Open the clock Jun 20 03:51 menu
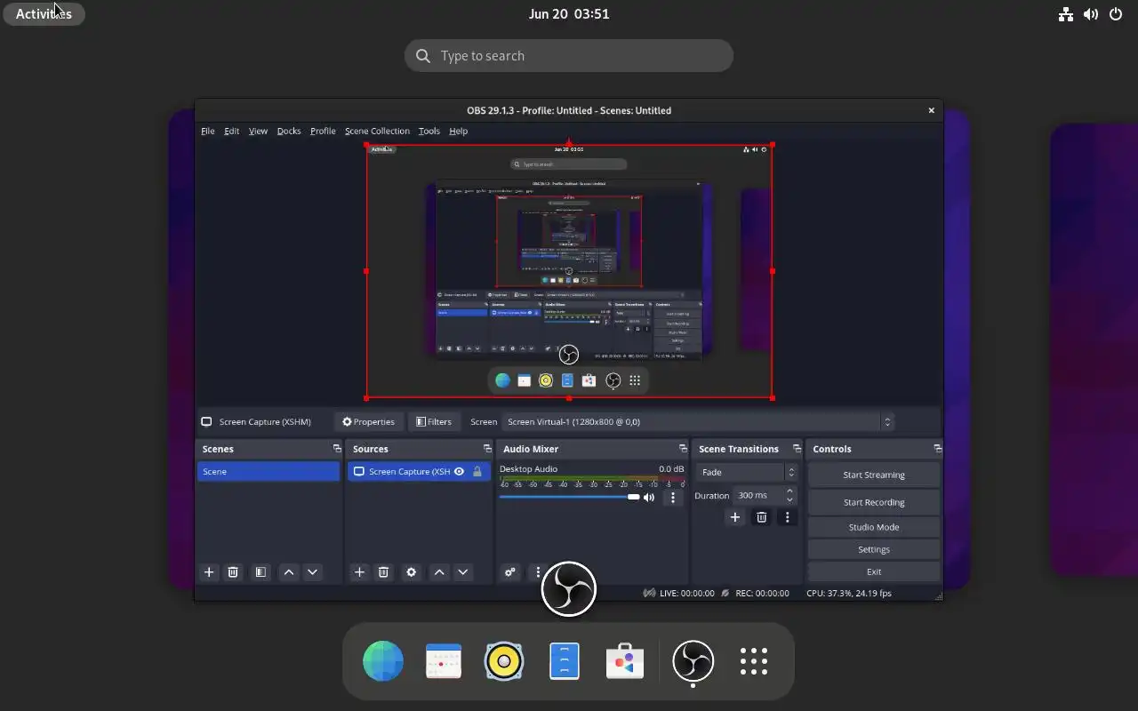1138x711 pixels. coord(569,14)
